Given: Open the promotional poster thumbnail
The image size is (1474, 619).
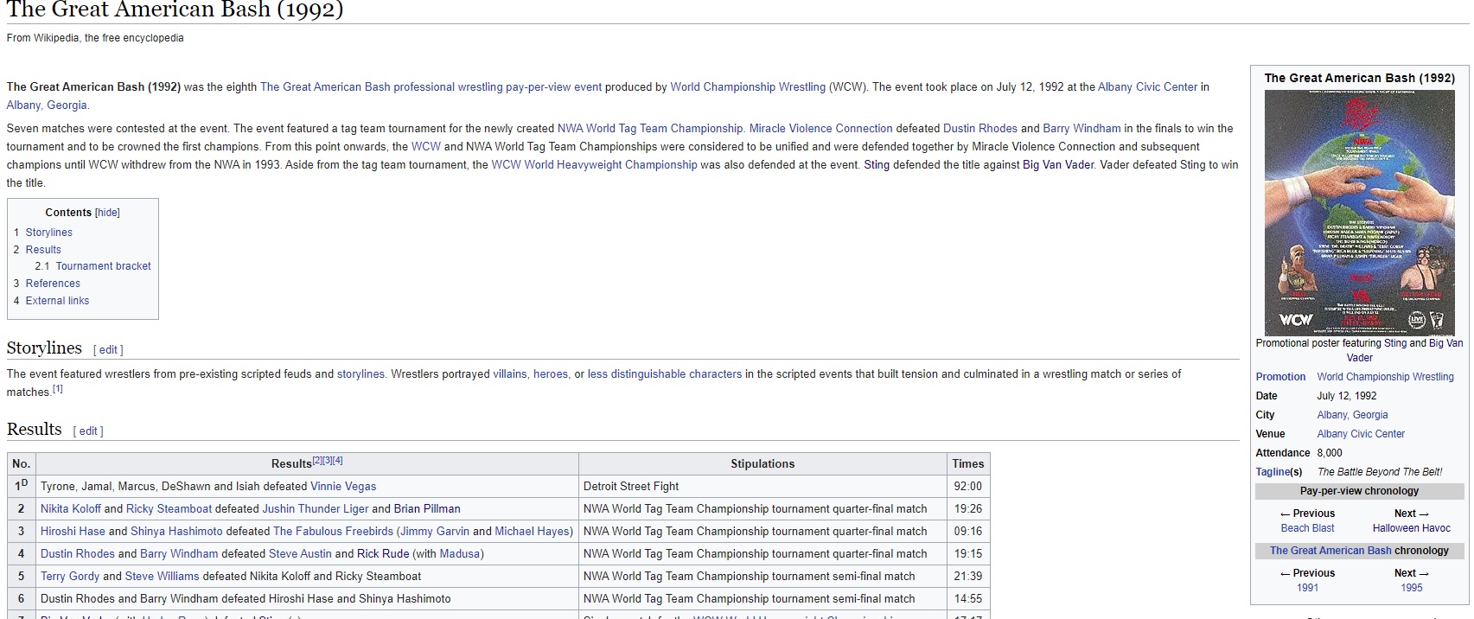Looking at the screenshot, I should pyautogui.click(x=1359, y=212).
